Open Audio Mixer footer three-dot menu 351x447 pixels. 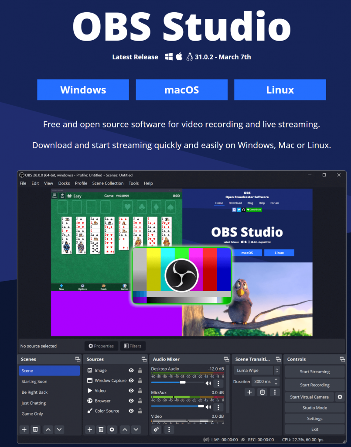(x=169, y=430)
